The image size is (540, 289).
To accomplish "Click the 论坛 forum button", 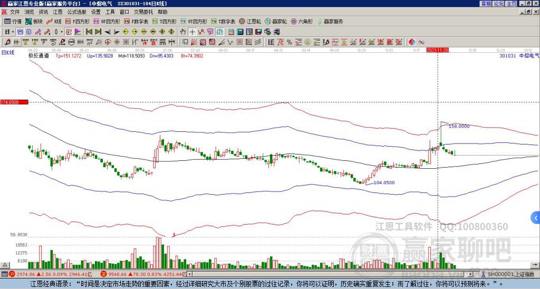I will pos(499,4).
